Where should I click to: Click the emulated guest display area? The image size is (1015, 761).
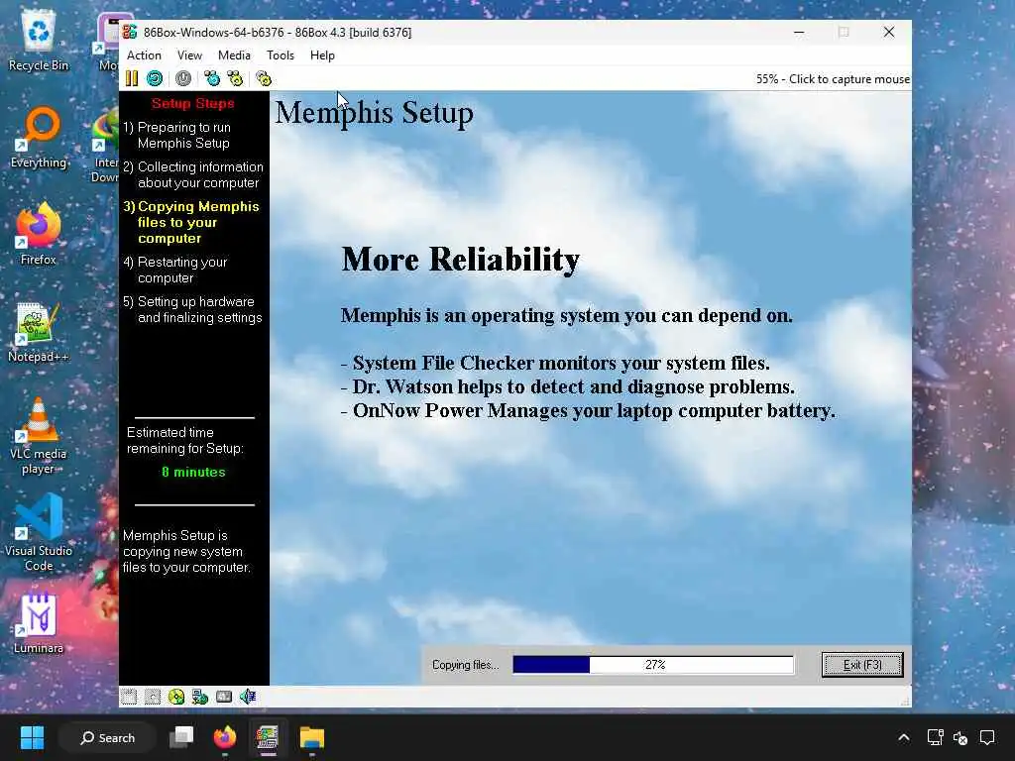click(515, 388)
